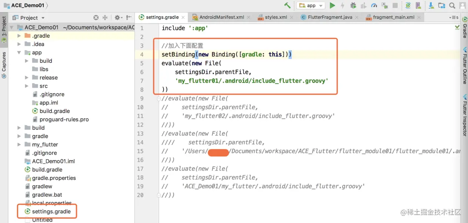Screen dimensions: 468x223
Task: Expand the src folder
Action: [27, 86]
